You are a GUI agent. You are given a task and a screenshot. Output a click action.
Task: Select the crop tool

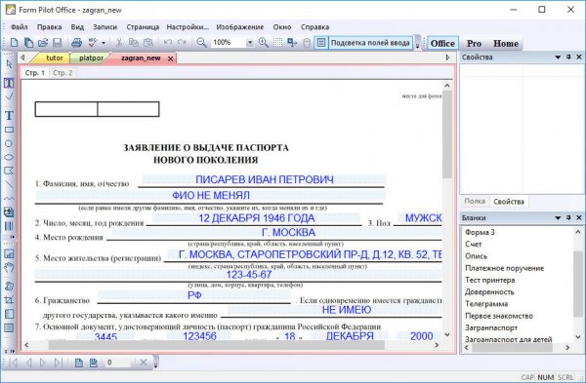(x=9, y=300)
